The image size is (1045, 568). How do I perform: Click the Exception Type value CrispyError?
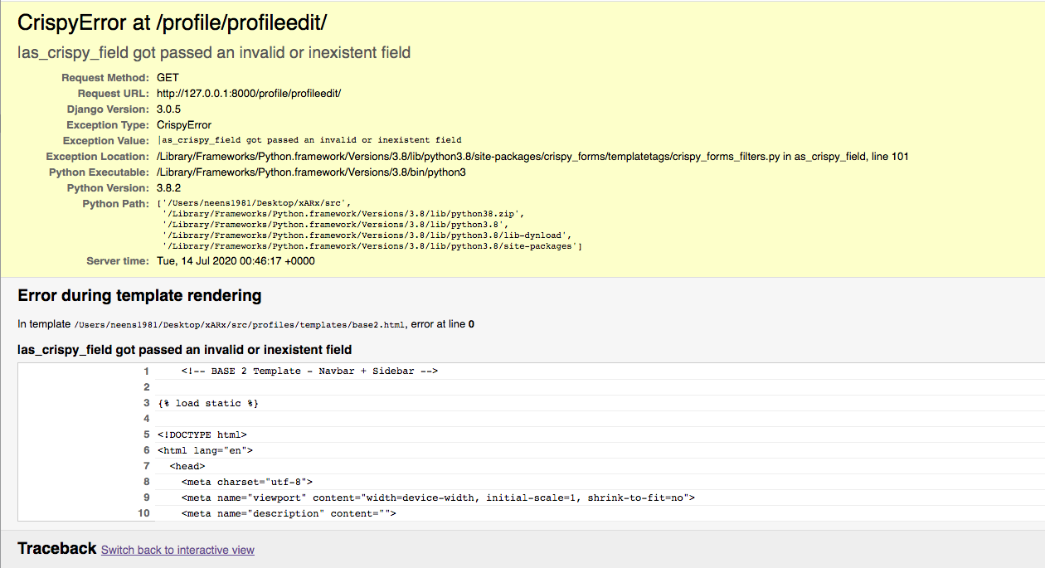click(183, 125)
